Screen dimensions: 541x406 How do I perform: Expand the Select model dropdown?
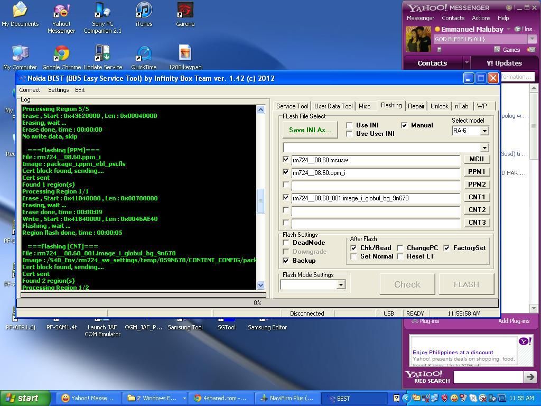(484, 131)
